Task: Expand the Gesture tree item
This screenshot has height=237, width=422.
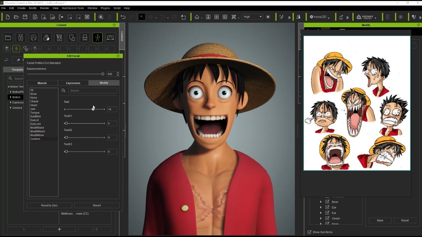Action: pyautogui.click(x=11, y=108)
